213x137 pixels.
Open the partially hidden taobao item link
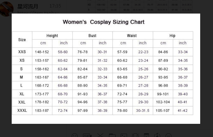tap(38, 12)
